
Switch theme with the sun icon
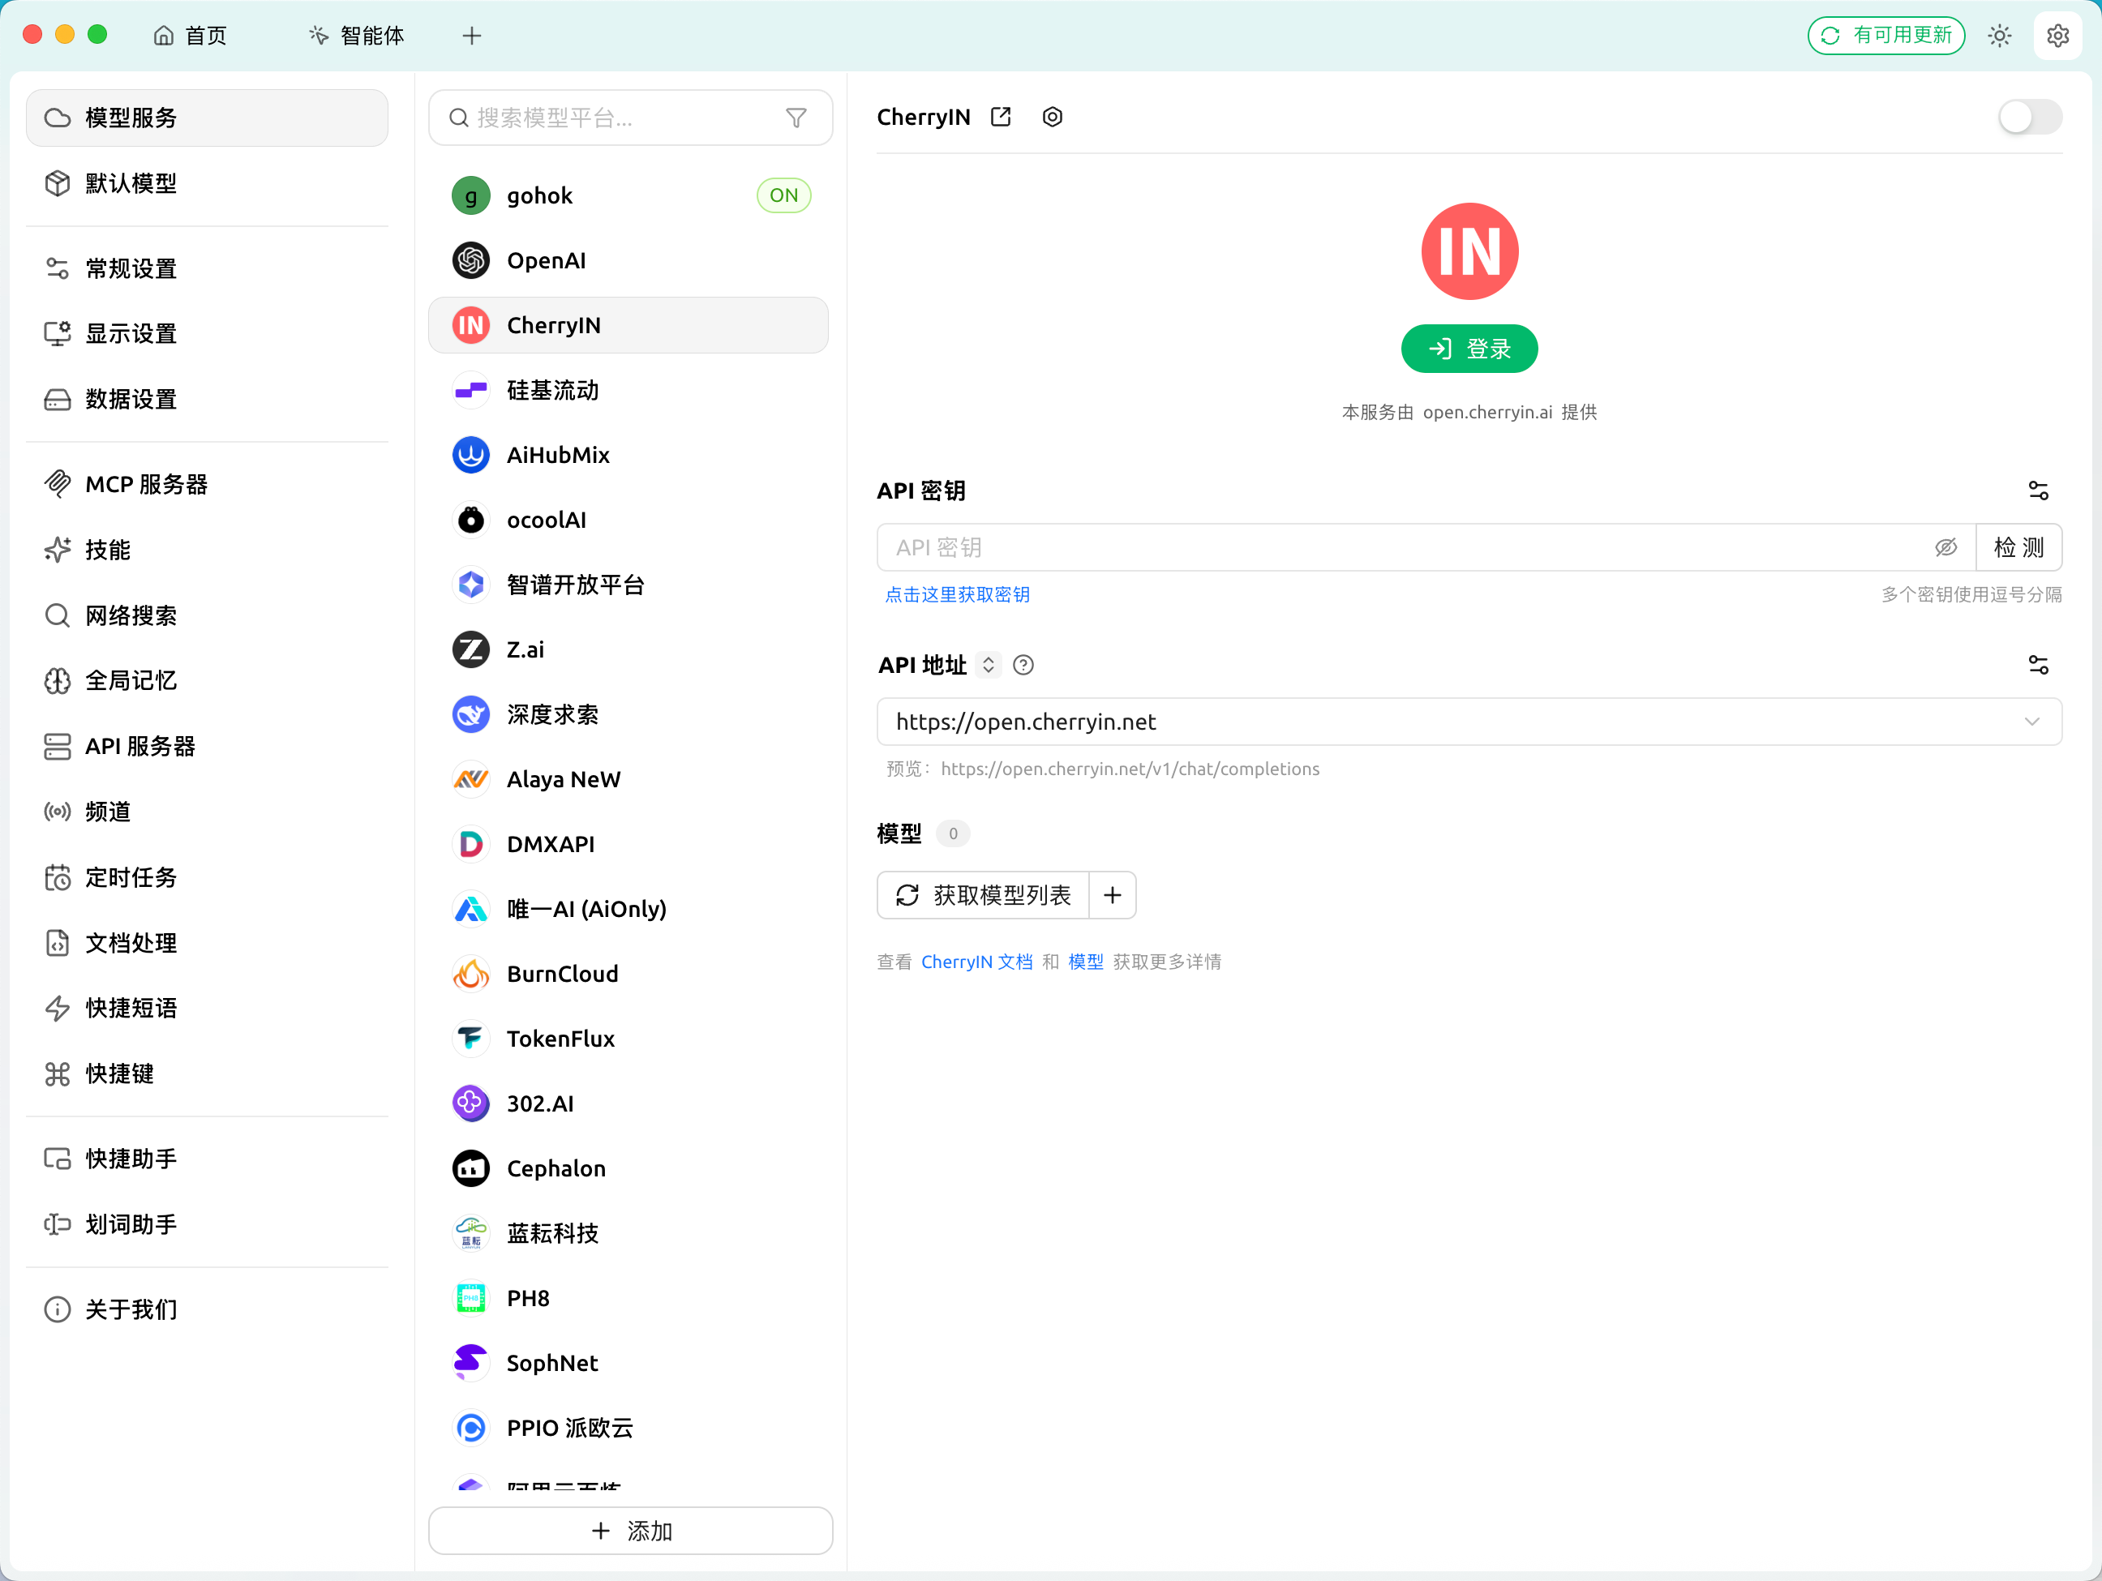click(x=1999, y=36)
